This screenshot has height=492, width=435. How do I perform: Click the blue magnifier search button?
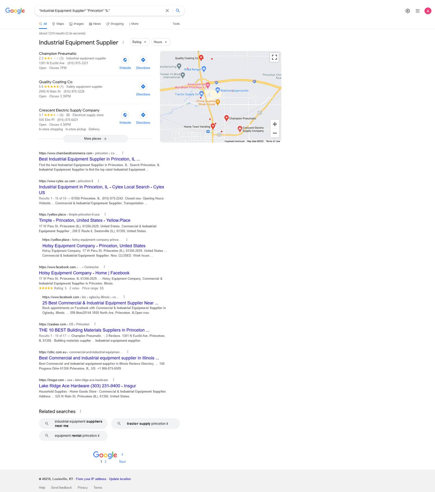tap(178, 11)
